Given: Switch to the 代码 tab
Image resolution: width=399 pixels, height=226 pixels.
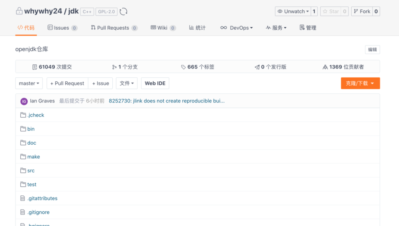Looking at the screenshot, I should (x=26, y=28).
